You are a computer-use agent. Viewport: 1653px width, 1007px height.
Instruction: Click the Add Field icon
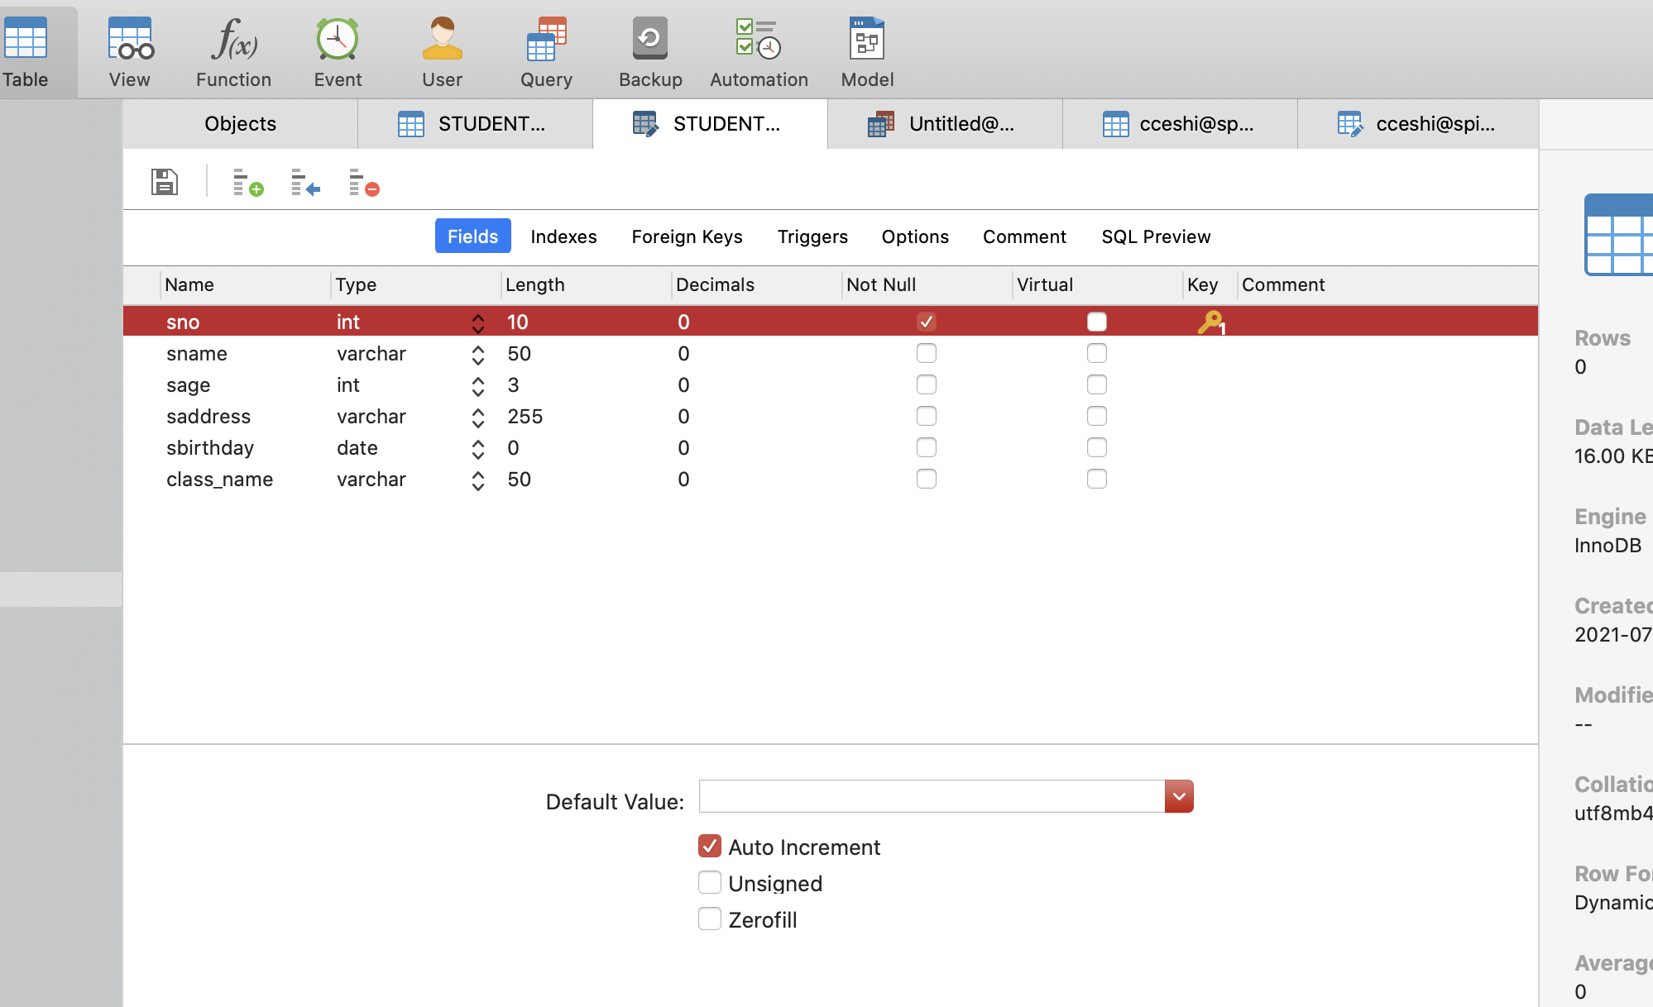(x=247, y=182)
